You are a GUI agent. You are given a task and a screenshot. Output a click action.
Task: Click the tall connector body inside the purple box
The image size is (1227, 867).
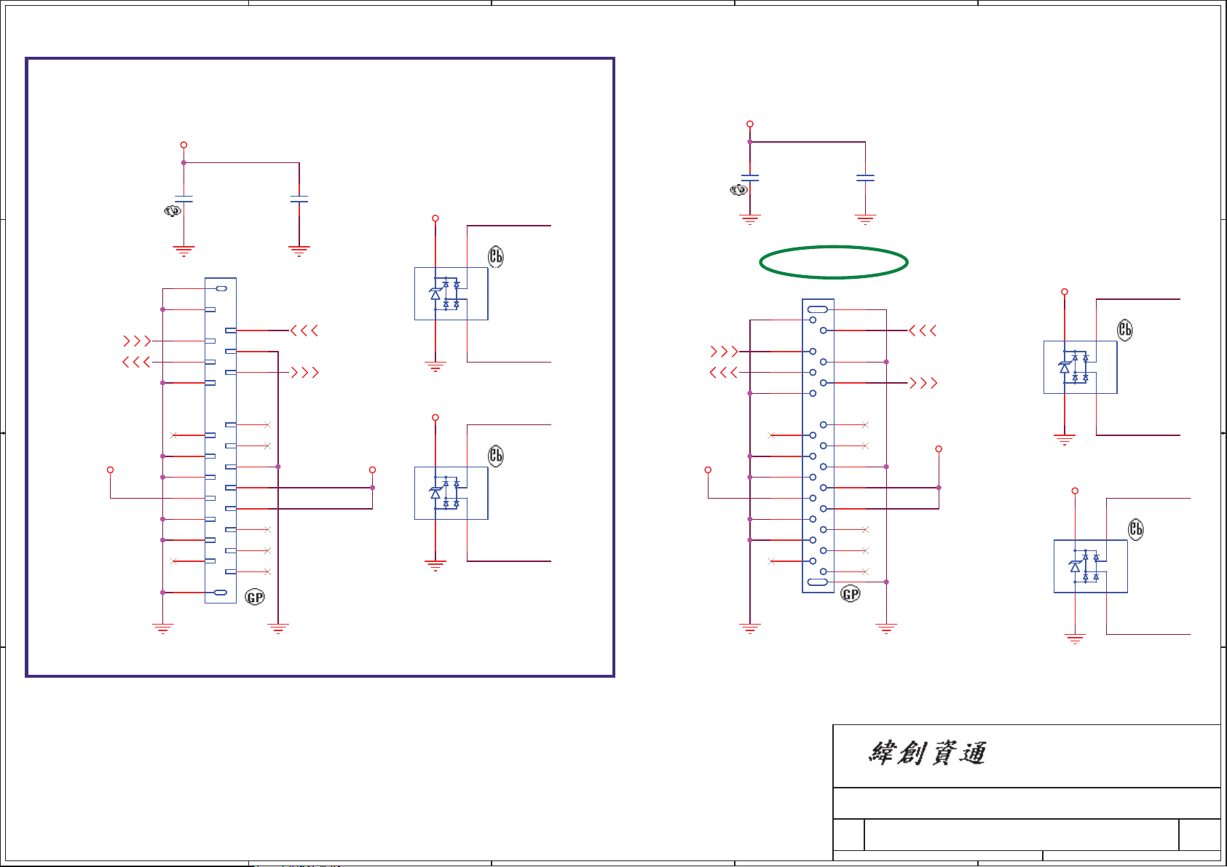click(221, 440)
